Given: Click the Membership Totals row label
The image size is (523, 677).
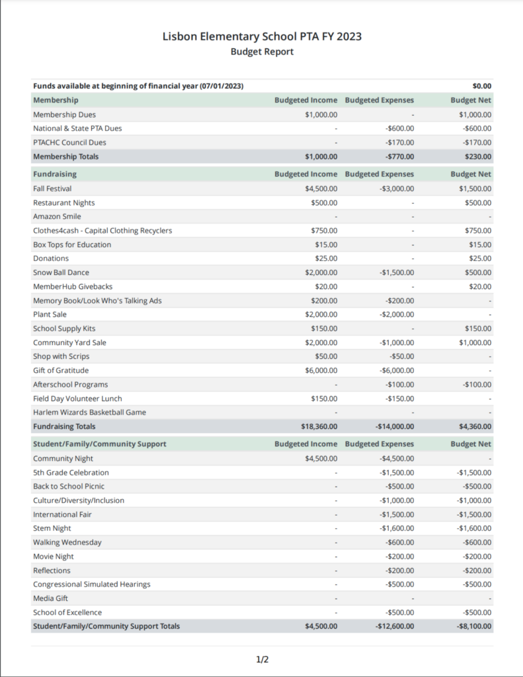Looking at the screenshot, I should tap(65, 157).
